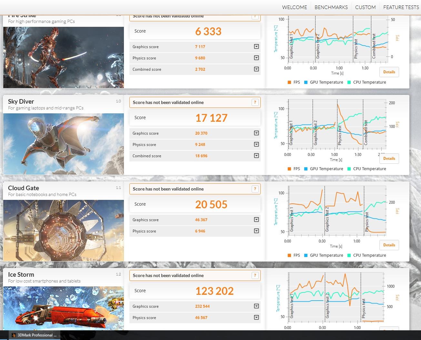The width and height of the screenshot is (421, 340).
Task: Expand Ice Storm Graphics score details
Action: 256,306
